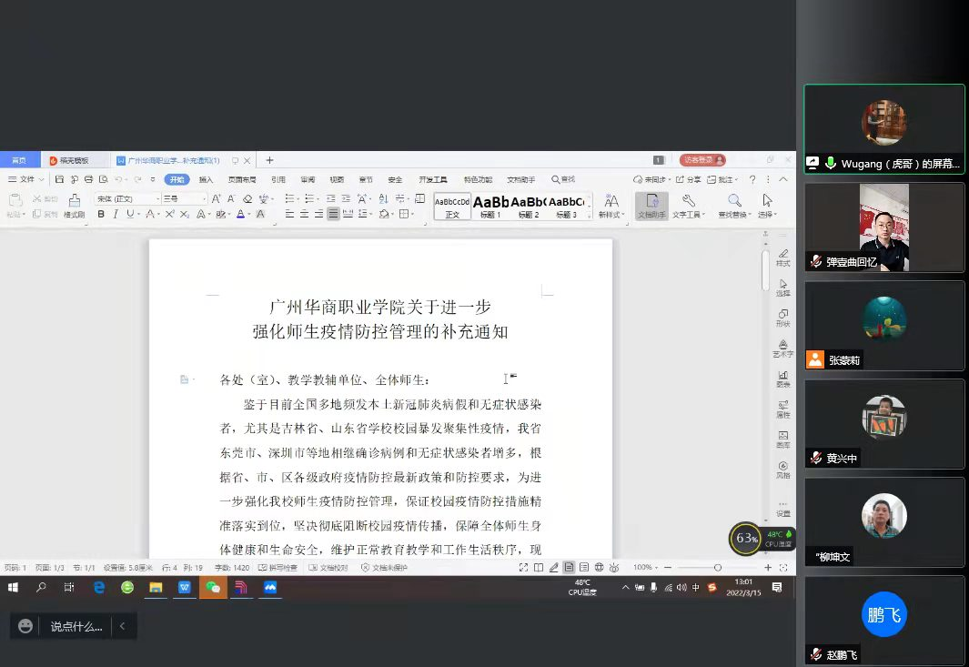The image size is (969, 667).
Task: Click the 访客登录 login button
Action: [x=702, y=160]
